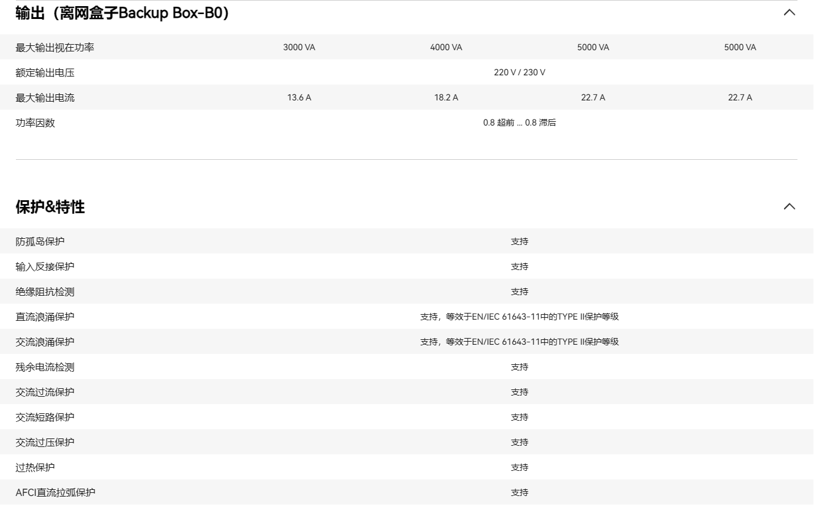The width and height of the screenshot is (814, 507).
Task: Click the 18.2 A current value
Action: pyautogui.click(x=446, y=97)
